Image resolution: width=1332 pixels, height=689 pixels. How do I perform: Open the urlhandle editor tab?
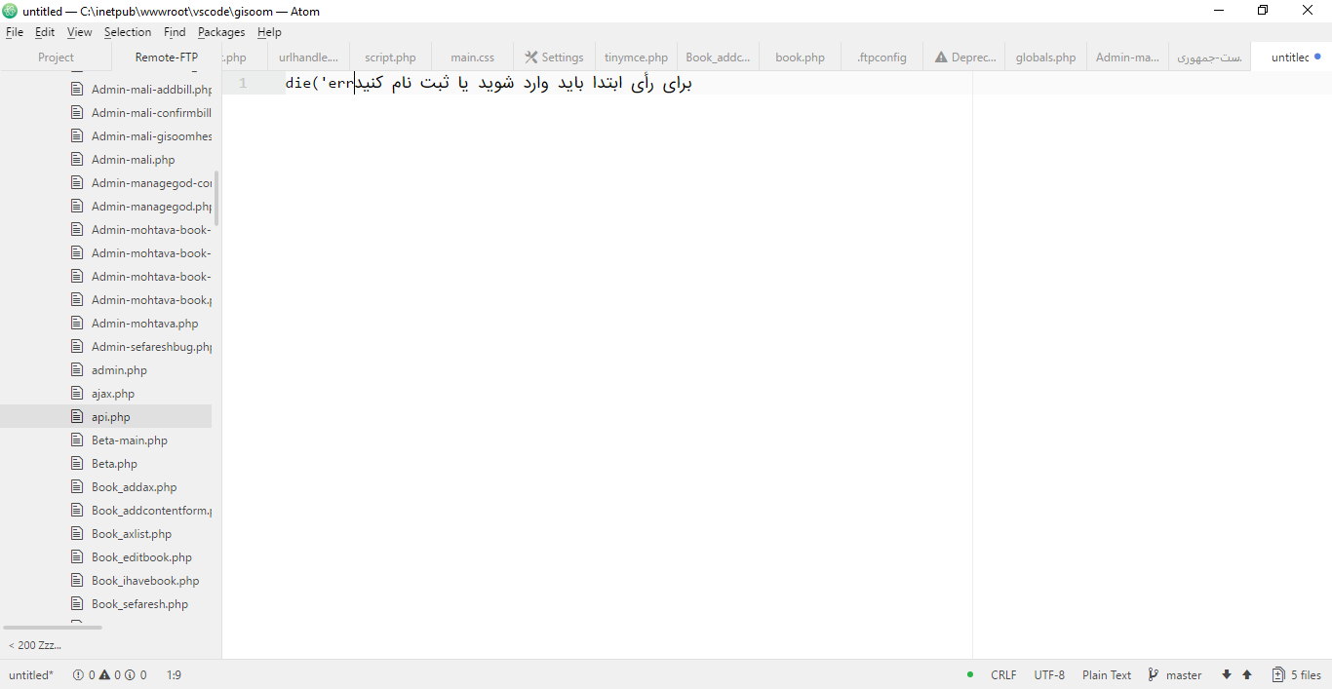(x=308, y=57)
